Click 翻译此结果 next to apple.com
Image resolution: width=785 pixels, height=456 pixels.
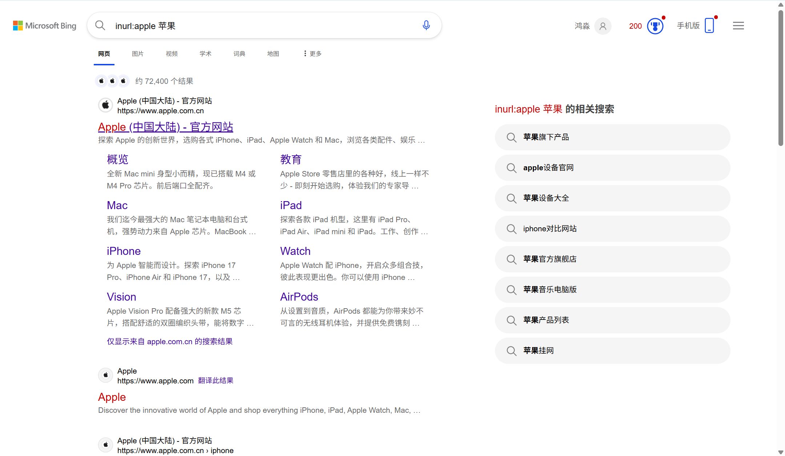216,380
